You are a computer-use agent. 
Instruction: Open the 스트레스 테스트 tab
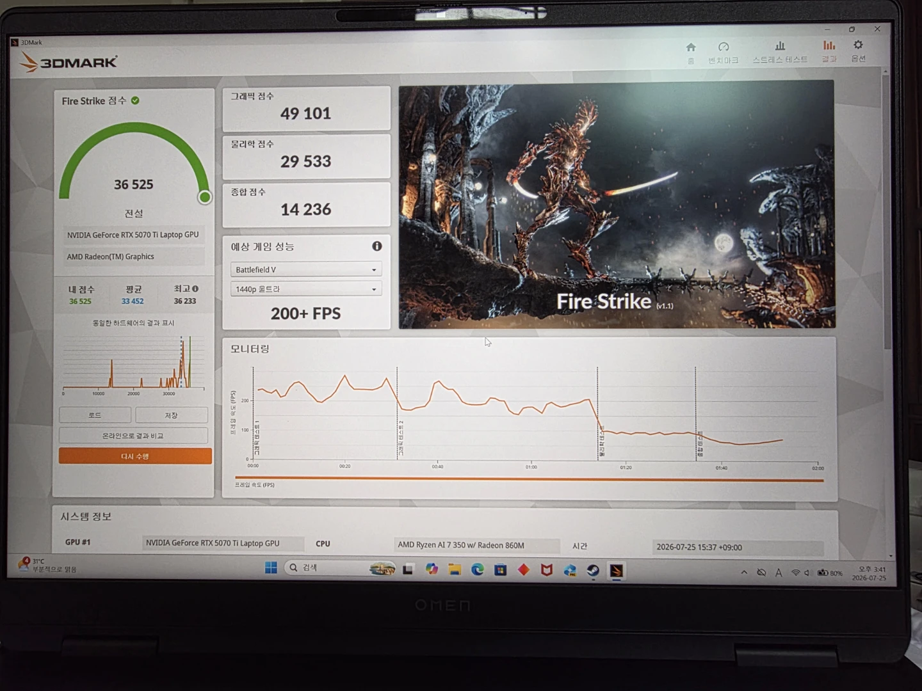click(780, 52)
